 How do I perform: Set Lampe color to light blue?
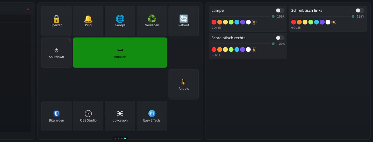pyautogui.click(x=237, y=22)
